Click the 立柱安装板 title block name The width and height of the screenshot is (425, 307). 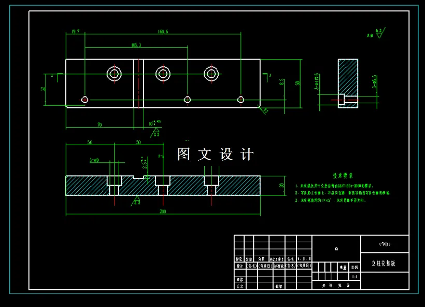coord(383,263)
